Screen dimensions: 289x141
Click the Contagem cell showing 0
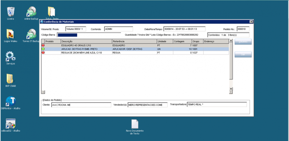182,53
